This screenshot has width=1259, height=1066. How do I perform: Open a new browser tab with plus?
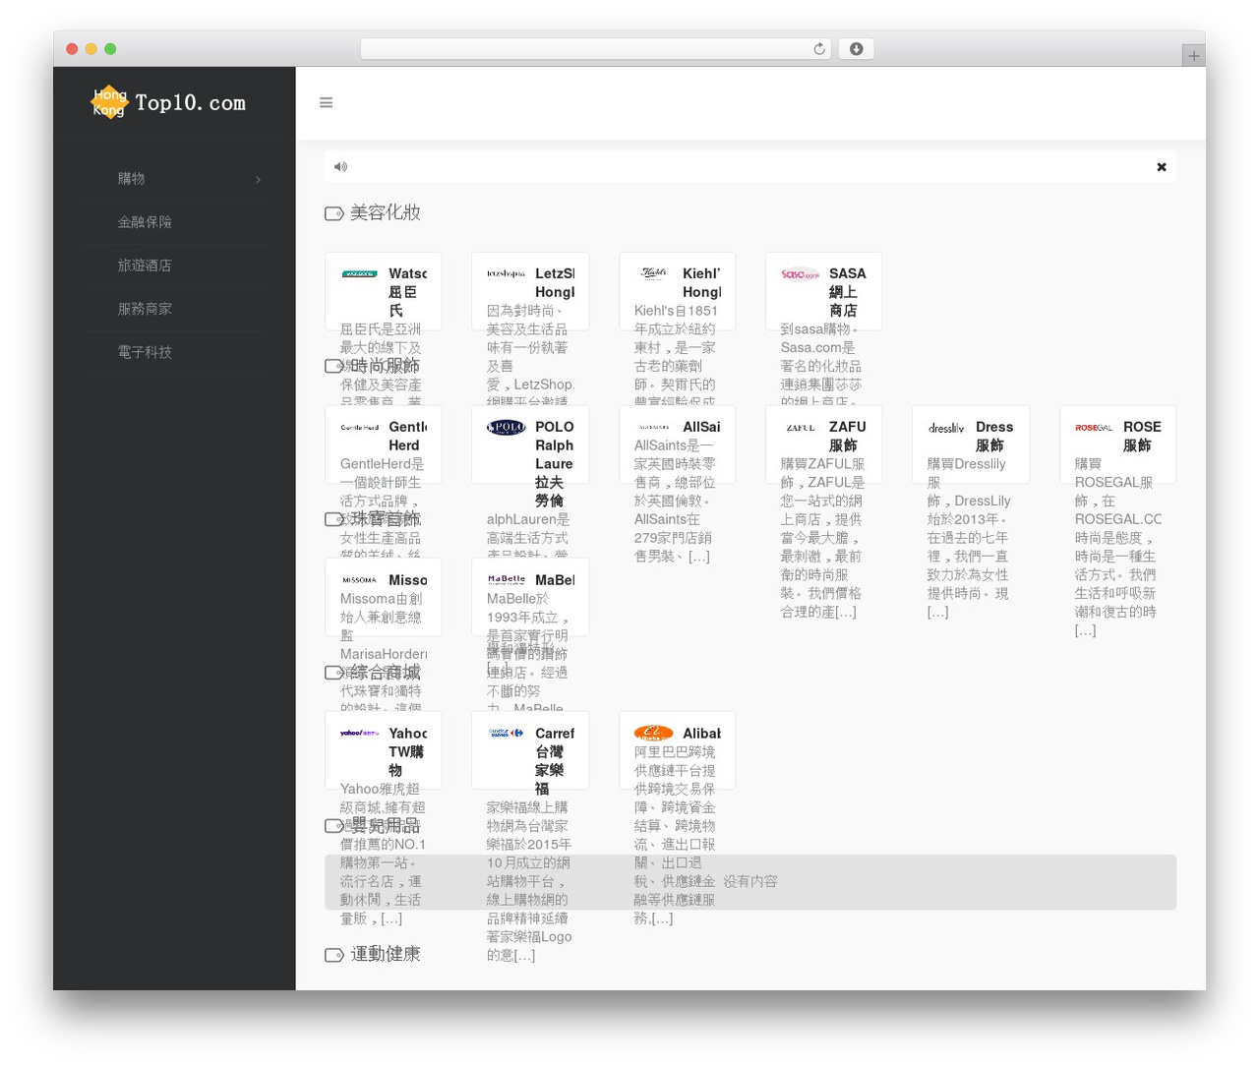pyautogui.click(x=1193, y=56)
